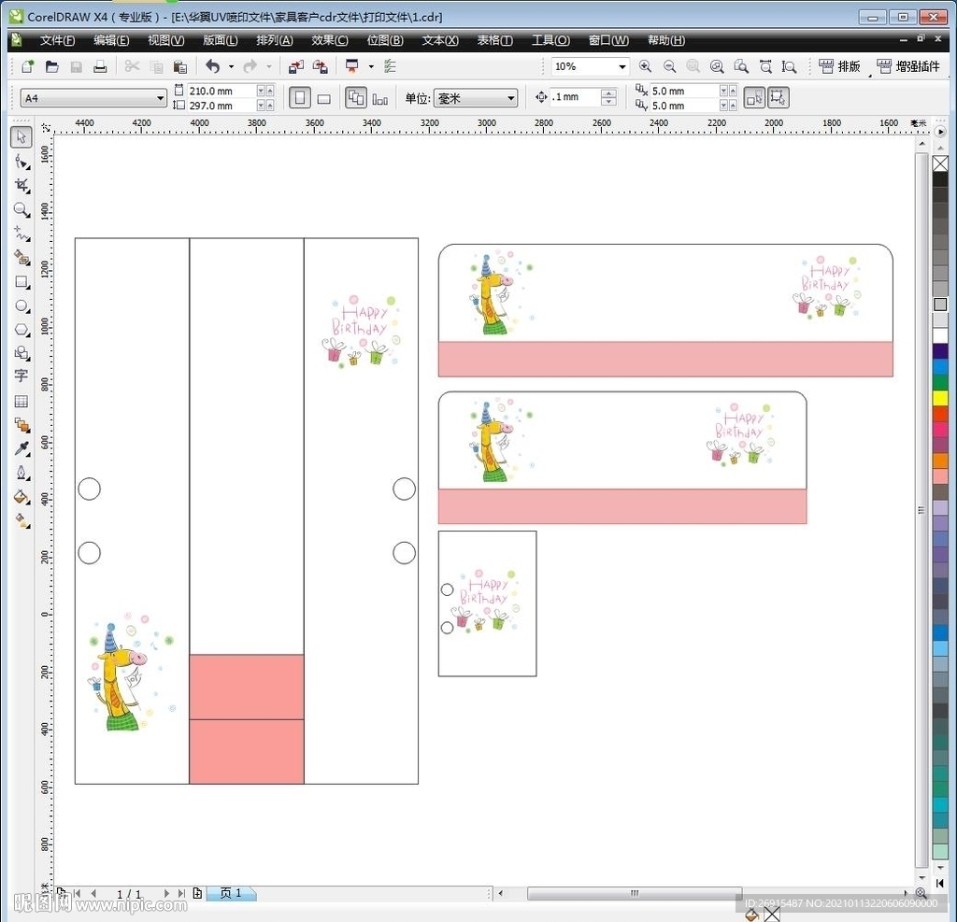The image size is (957, 922).
Task: Click the duplicate distance X 5.0 mm field
Action: click(x=684, y=91)
